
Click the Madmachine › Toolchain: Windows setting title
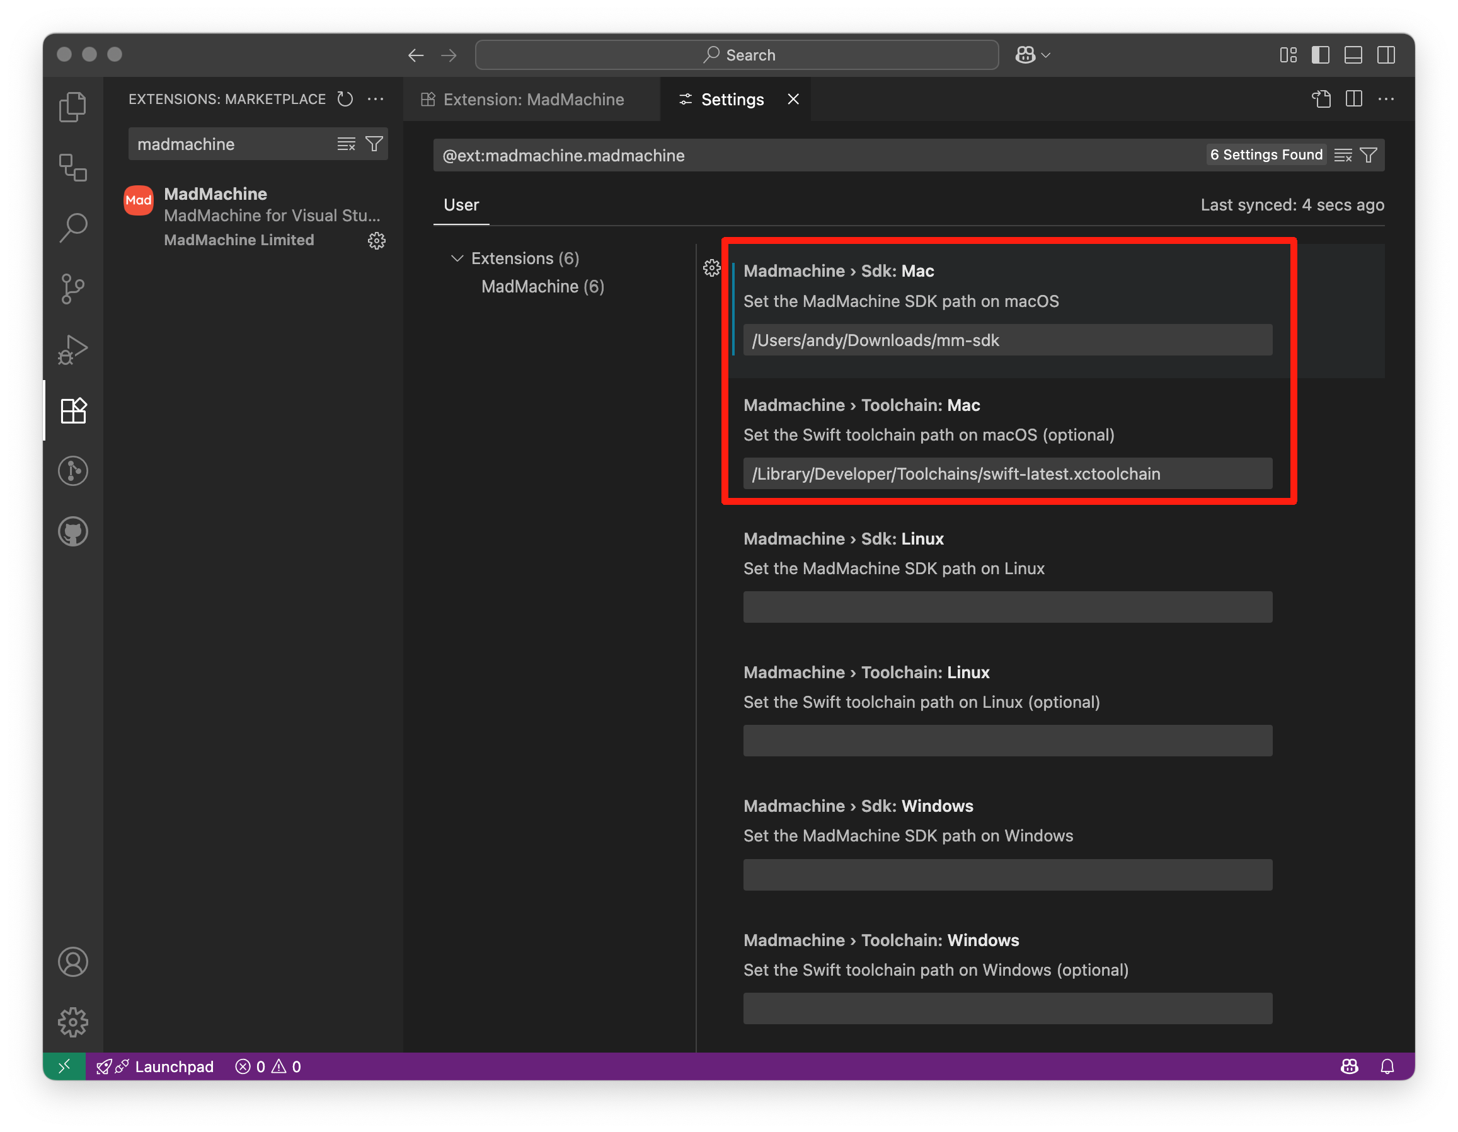[881, 940]
